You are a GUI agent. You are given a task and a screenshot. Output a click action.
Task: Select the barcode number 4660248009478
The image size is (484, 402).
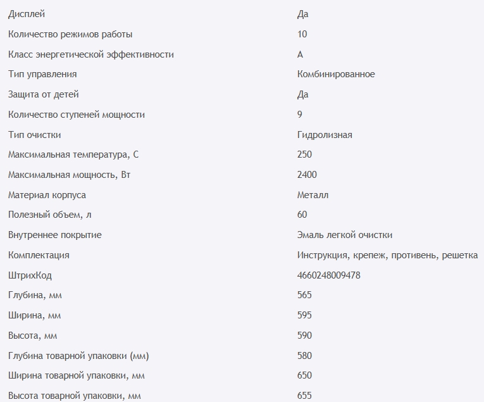(329, 275)
